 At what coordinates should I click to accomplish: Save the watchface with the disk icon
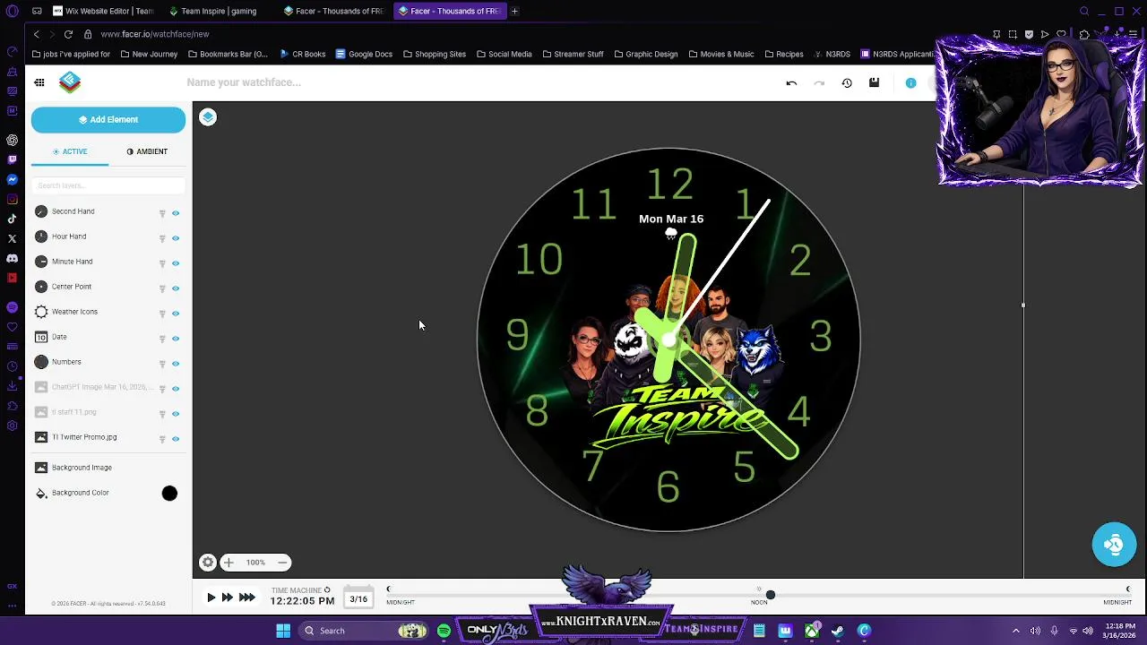874,83
